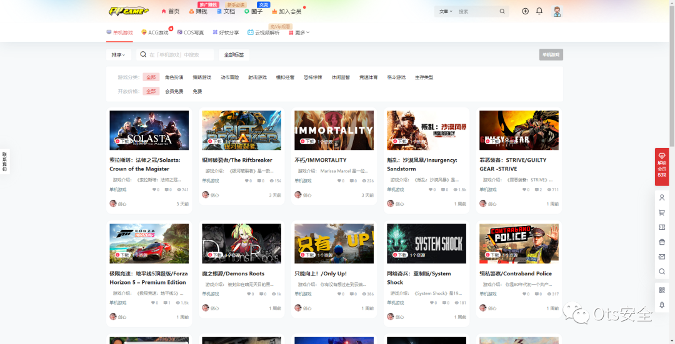Open the QR code sidebar icon

coord(662,290)
